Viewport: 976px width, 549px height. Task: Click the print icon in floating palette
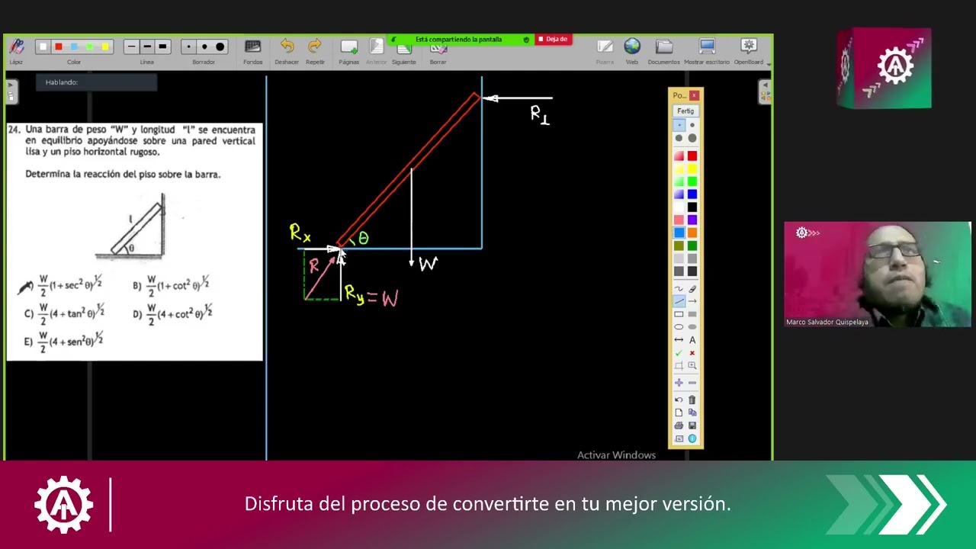679,425
